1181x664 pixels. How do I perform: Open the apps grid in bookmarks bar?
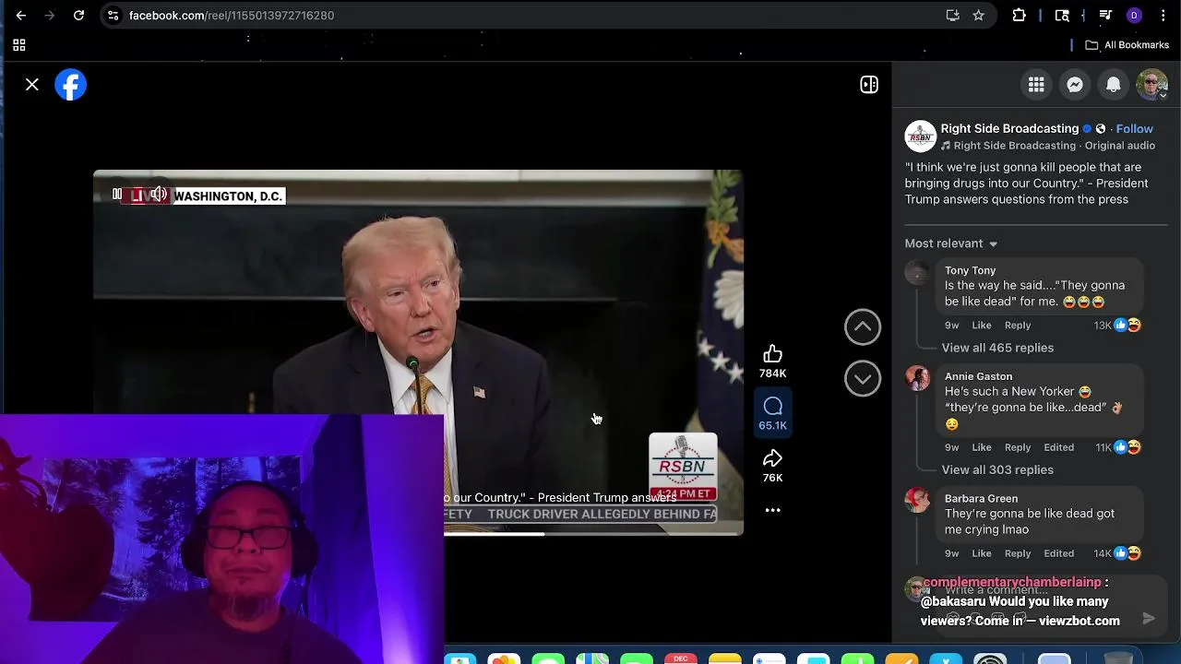pos(19,44)
